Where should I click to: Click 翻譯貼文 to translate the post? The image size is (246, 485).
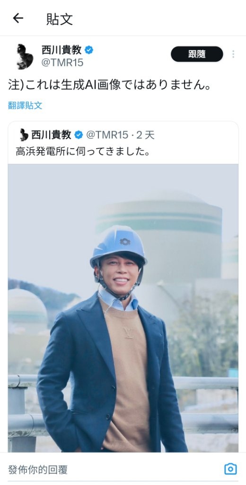[x=25, y=106]
